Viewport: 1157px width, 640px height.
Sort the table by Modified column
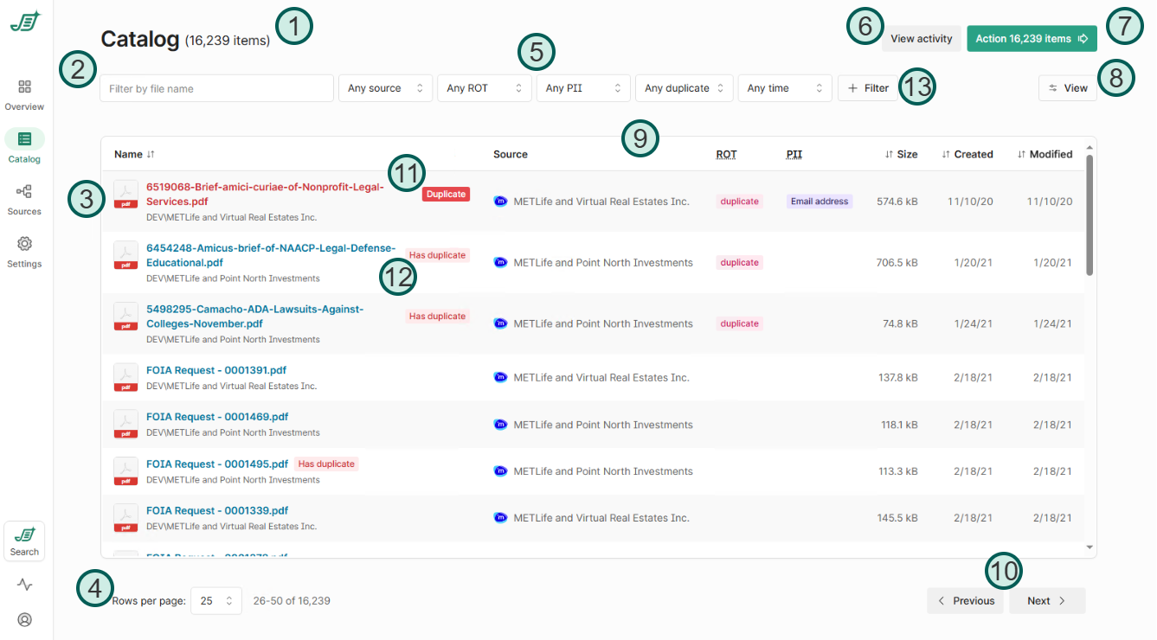(1045, 154)
